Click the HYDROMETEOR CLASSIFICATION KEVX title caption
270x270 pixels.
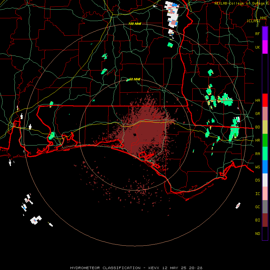tap(136, 268)
